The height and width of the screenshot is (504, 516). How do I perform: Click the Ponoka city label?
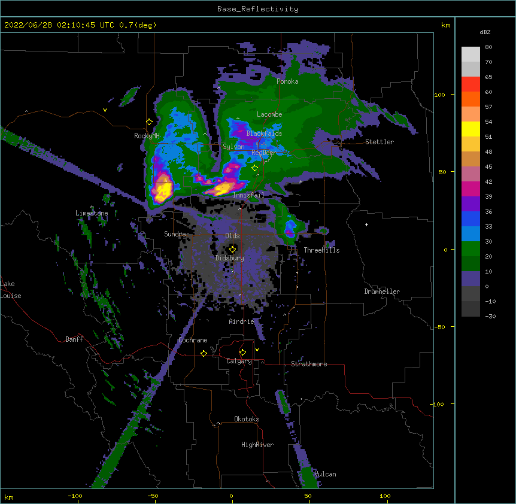[287, 81]
